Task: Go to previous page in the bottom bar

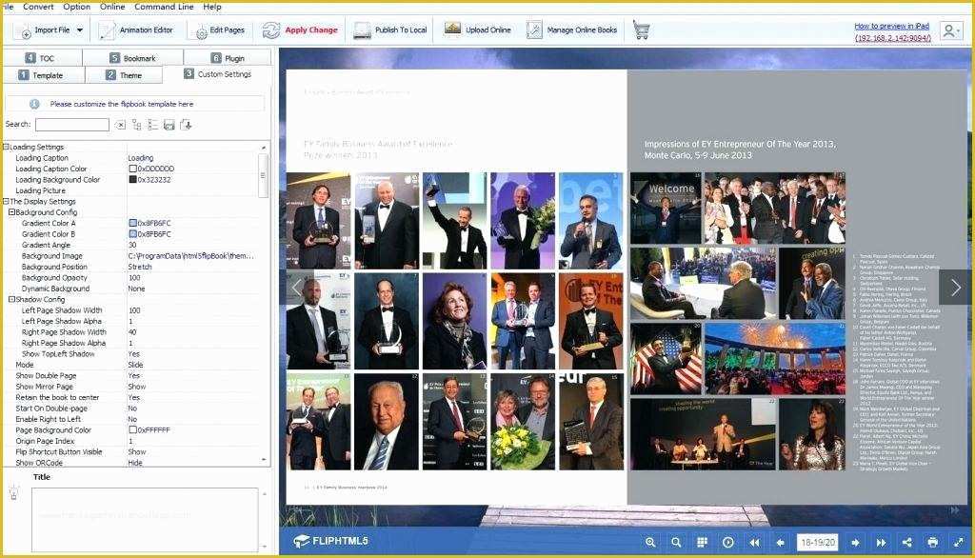Action: point(780,543)
